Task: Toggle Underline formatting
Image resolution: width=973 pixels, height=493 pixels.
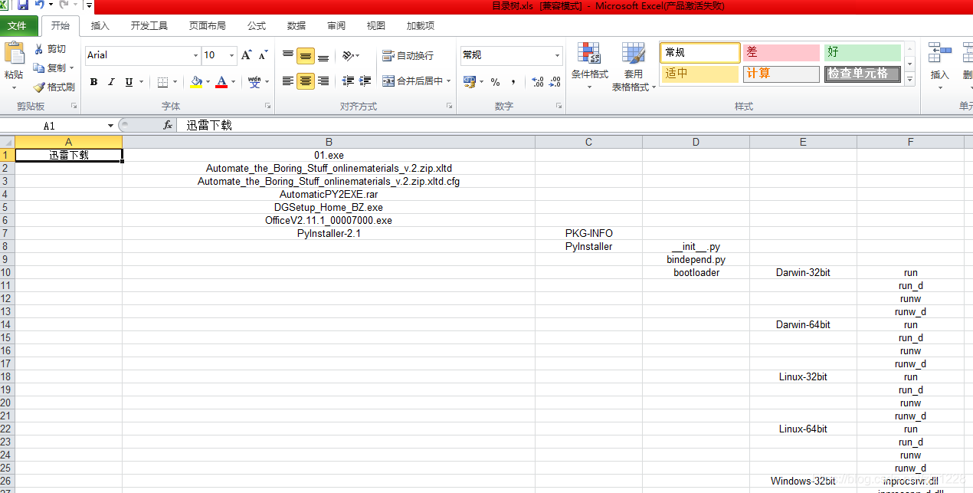Action: (x=129, y=82)
